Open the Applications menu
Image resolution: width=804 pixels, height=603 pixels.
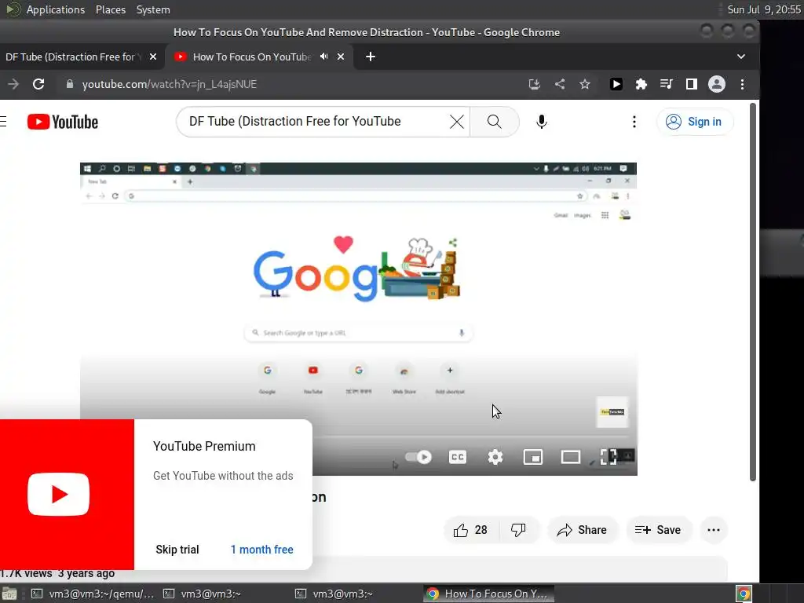pyautogui.click(x=56, y=9)
